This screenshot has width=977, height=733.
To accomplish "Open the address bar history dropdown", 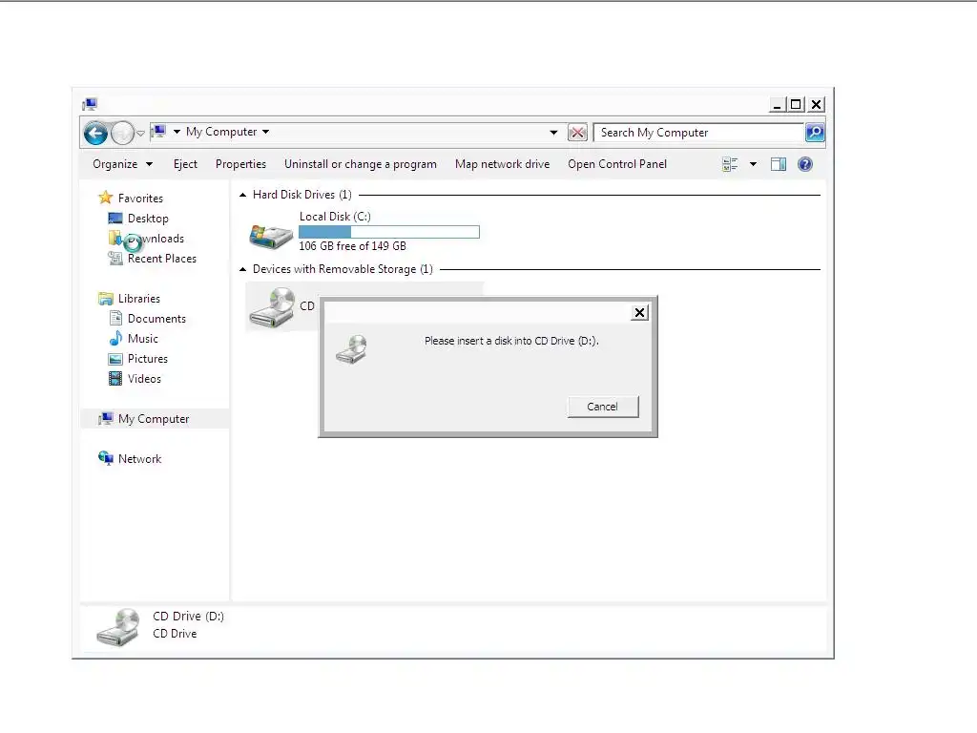I will pyautogui.click(x=553, y=132).
